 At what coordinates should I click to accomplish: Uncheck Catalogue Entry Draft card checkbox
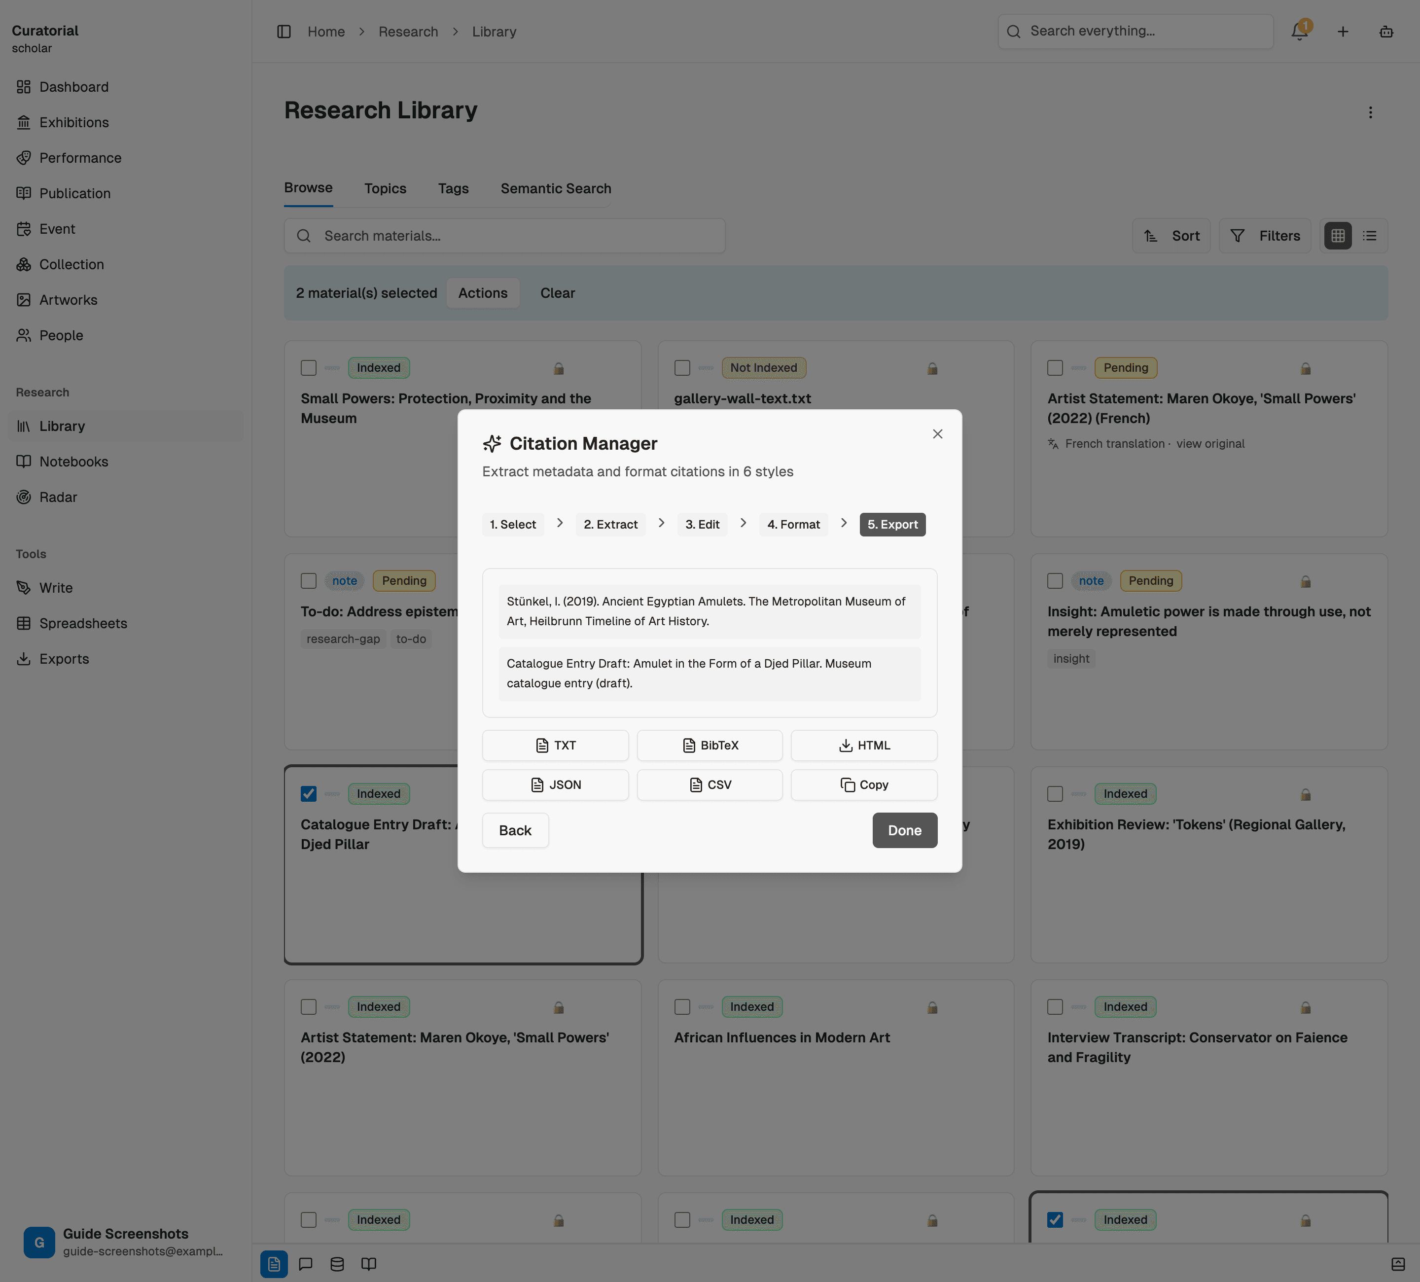click(309, 794)
